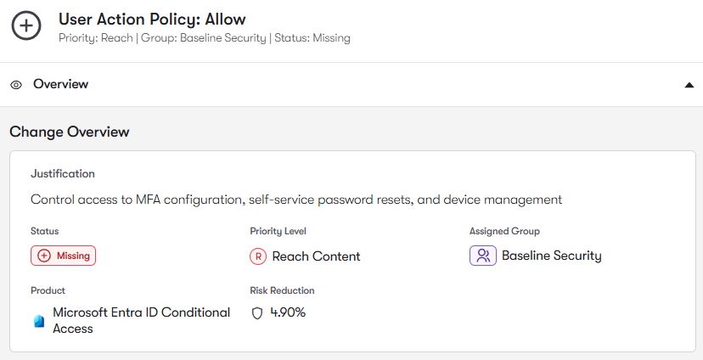Click the 4.90% risk reduction value
The image size is (703, 360).
(288, 312)
